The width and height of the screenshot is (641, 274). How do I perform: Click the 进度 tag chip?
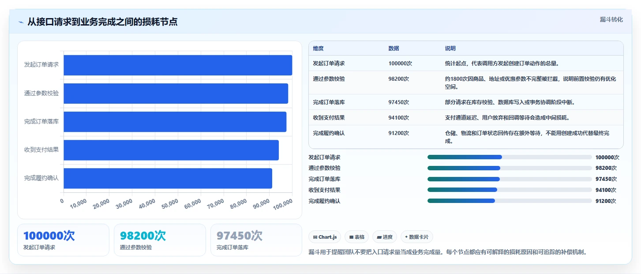[385, 237]
